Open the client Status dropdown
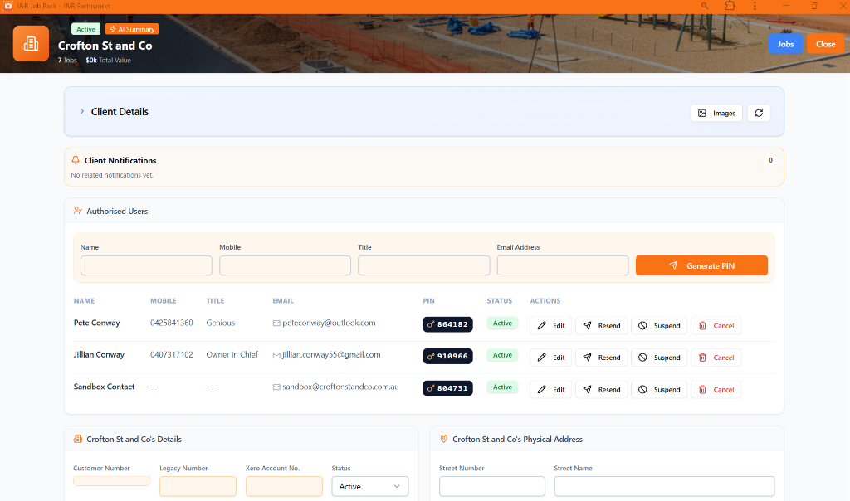This screenshot has height=501, width=850. tap(370, 486)
